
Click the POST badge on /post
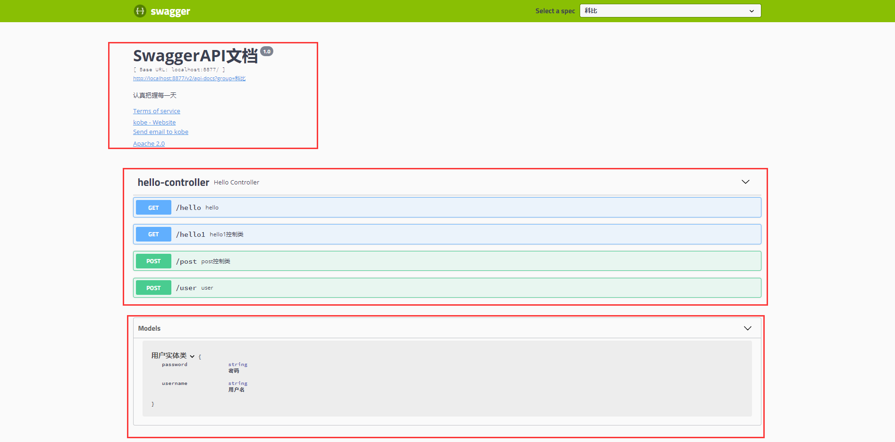pyautogui.click(x=153, y=261)
